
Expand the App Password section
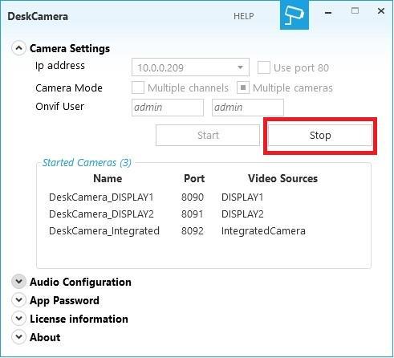pos(18,300)
